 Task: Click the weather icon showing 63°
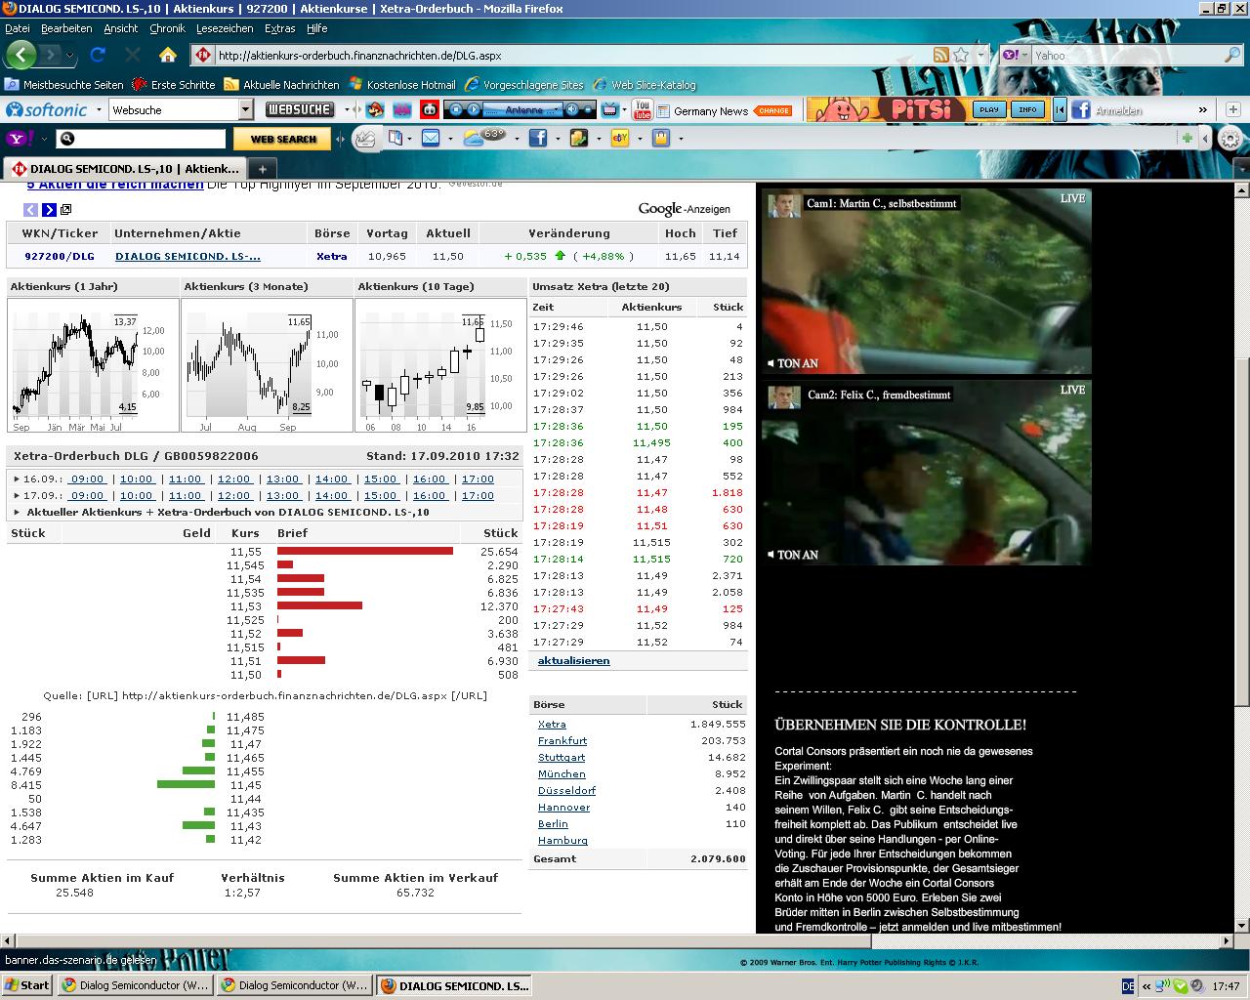(484, 138)
